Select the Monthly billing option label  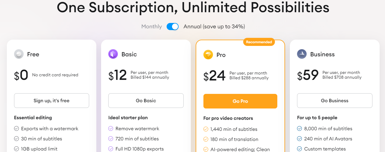[152, 27]
